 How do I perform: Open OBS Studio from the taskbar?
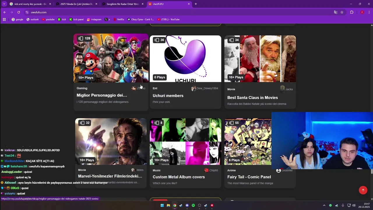(199, 205)
